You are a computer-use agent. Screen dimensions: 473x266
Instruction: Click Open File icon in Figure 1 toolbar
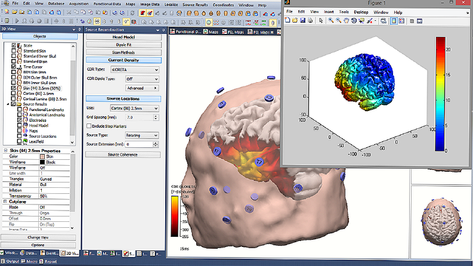tap(295, 20)
